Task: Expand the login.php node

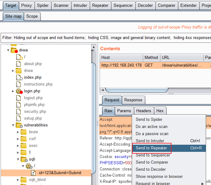Action: [x=13, y=91]
